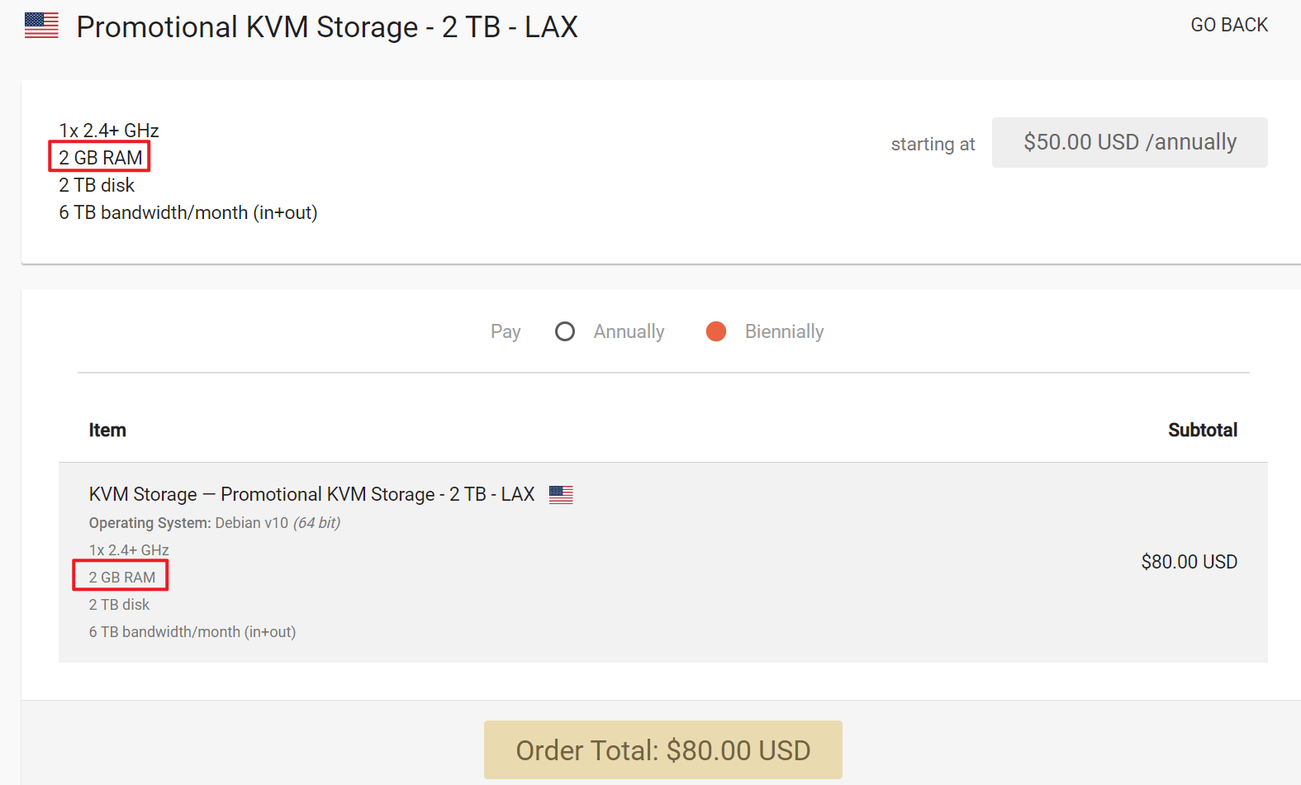This screenshot has width=1301, height=785.
Task: Go back using the GO BACK link
Action: pyautogui.click(x=1228, y=25)
